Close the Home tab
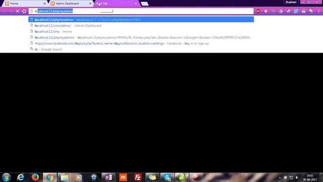Screen dimensions: 323x182 45,4
